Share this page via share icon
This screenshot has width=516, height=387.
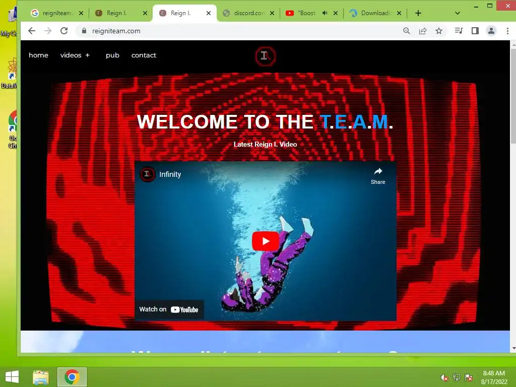coord(423,31)
